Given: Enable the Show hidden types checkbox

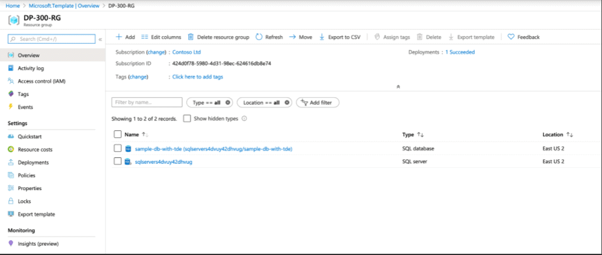Looking at the screenshot, I should point(187,119).
